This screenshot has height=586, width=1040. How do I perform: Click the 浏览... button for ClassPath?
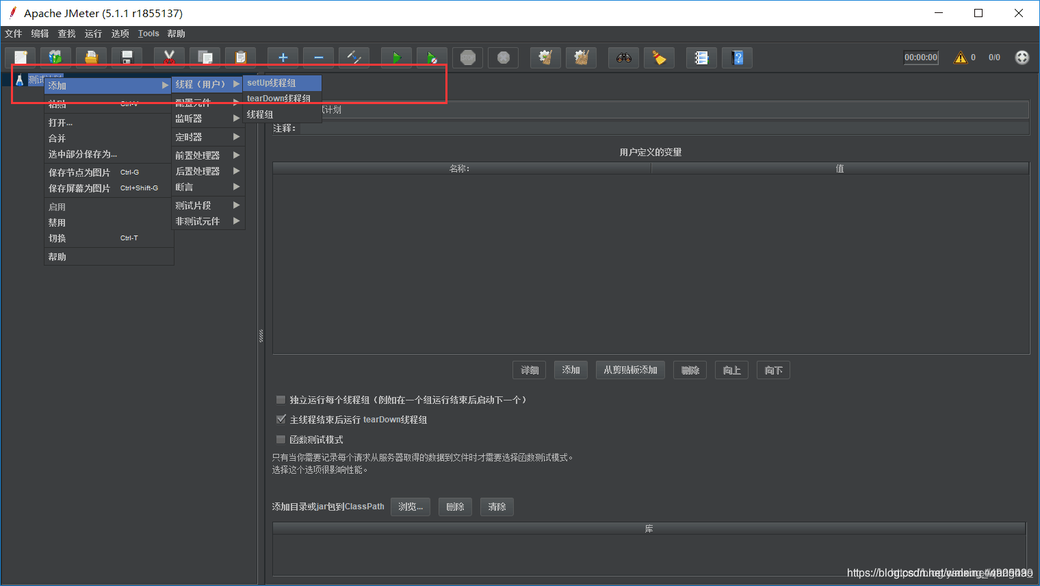tap(411, 507)
